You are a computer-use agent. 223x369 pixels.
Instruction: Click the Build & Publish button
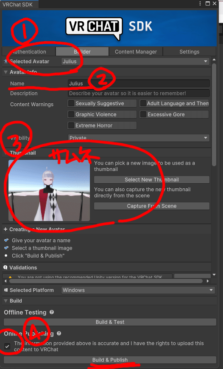coord(110,360)
